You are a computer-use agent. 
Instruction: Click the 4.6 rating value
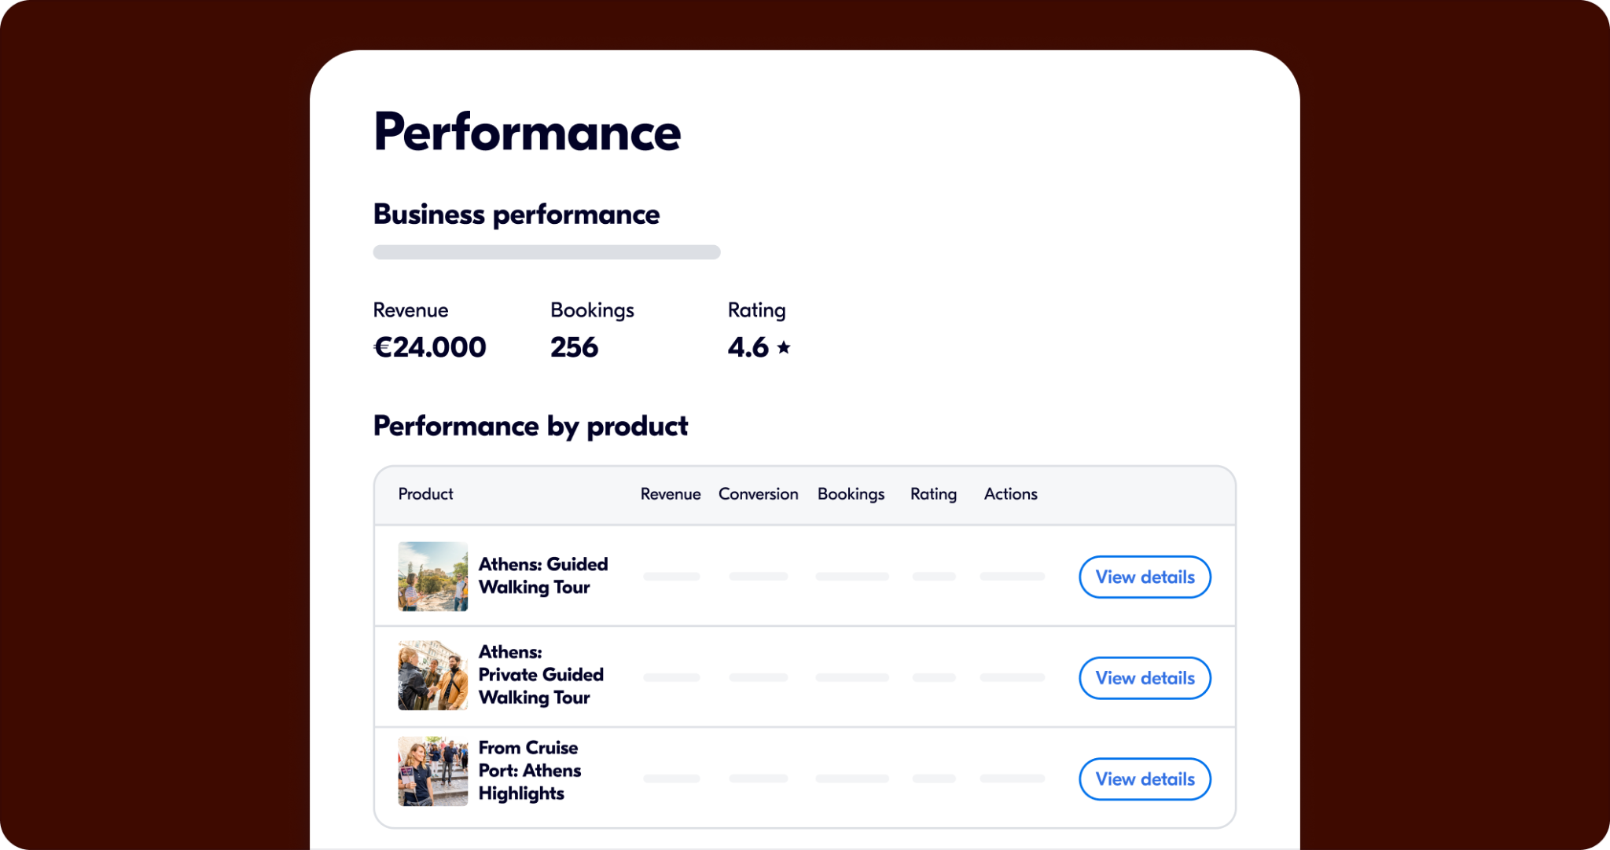pos(748,347)
